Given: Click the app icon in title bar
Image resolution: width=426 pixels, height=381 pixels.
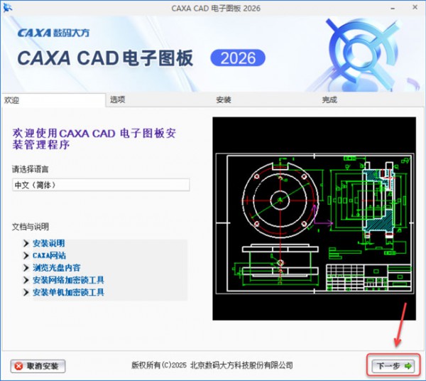Looking at the screenshot, I should pyautogui.click(x=8, y=8).
